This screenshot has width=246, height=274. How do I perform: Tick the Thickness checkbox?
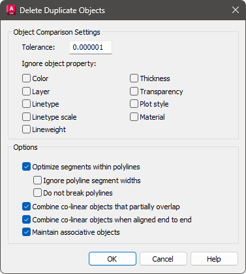(134, 78)
